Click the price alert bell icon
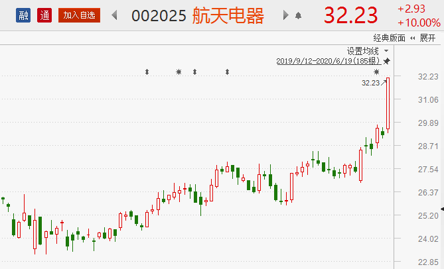Viewport: 444px width, 269px height. tap(298, 15)
